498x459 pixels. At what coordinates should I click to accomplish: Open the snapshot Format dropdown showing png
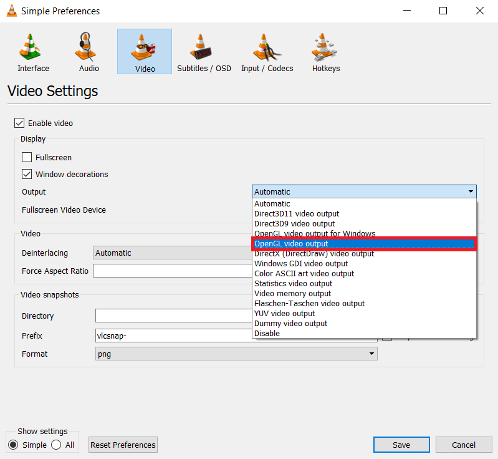coord(236,354)
